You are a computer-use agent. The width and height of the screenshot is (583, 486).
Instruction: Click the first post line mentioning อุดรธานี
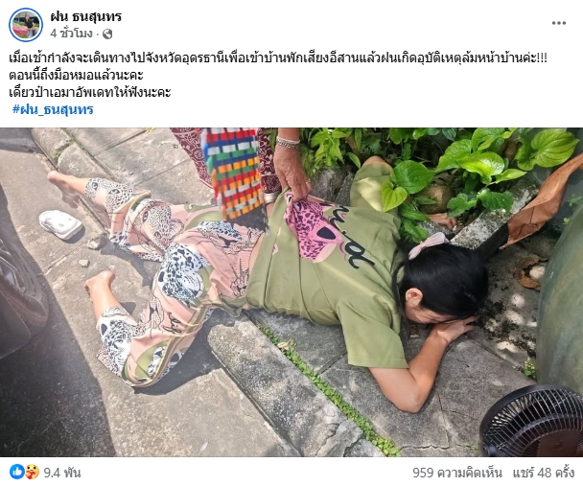tap(278, 58)
